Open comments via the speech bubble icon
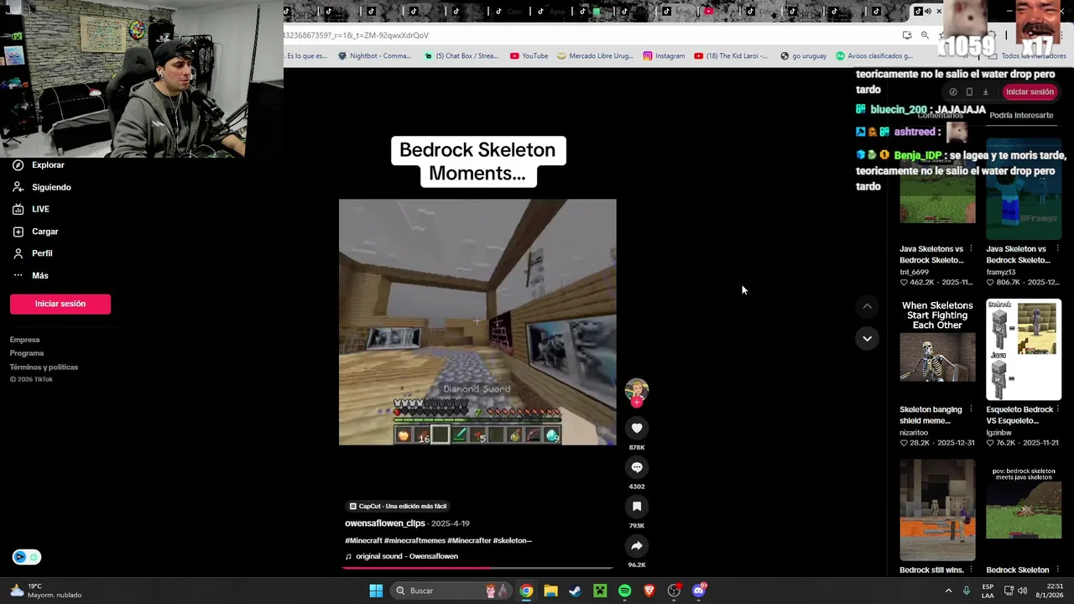 (x=637, y=467)
